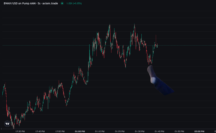Viewport: 216px width, 133px height.
Task: Select the 01:30 PM time axis label
Action: coord(140,131)
